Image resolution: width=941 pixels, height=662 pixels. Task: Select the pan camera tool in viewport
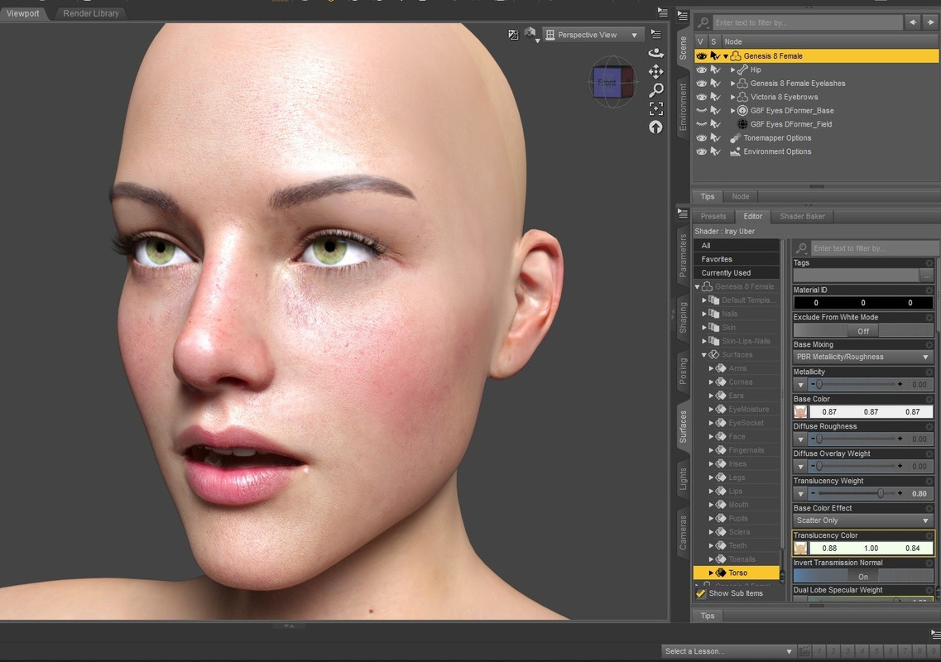(x=656, y=71)
